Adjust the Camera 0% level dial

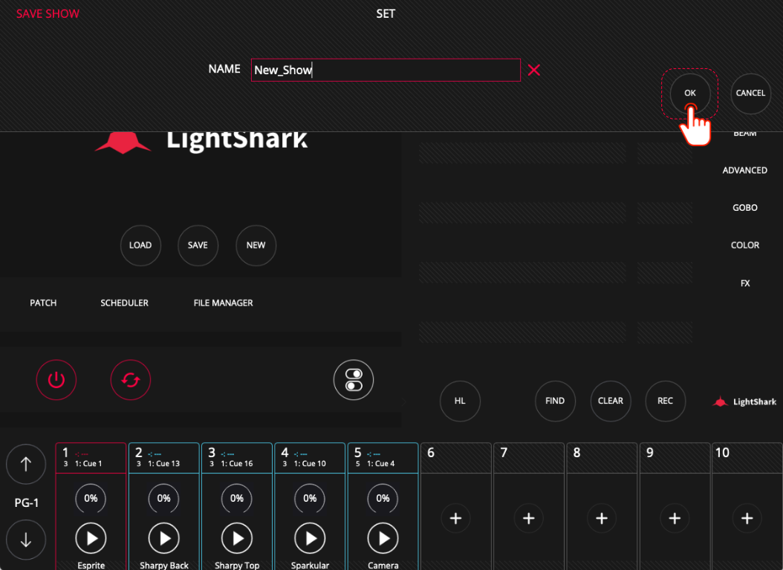point(383,498)
